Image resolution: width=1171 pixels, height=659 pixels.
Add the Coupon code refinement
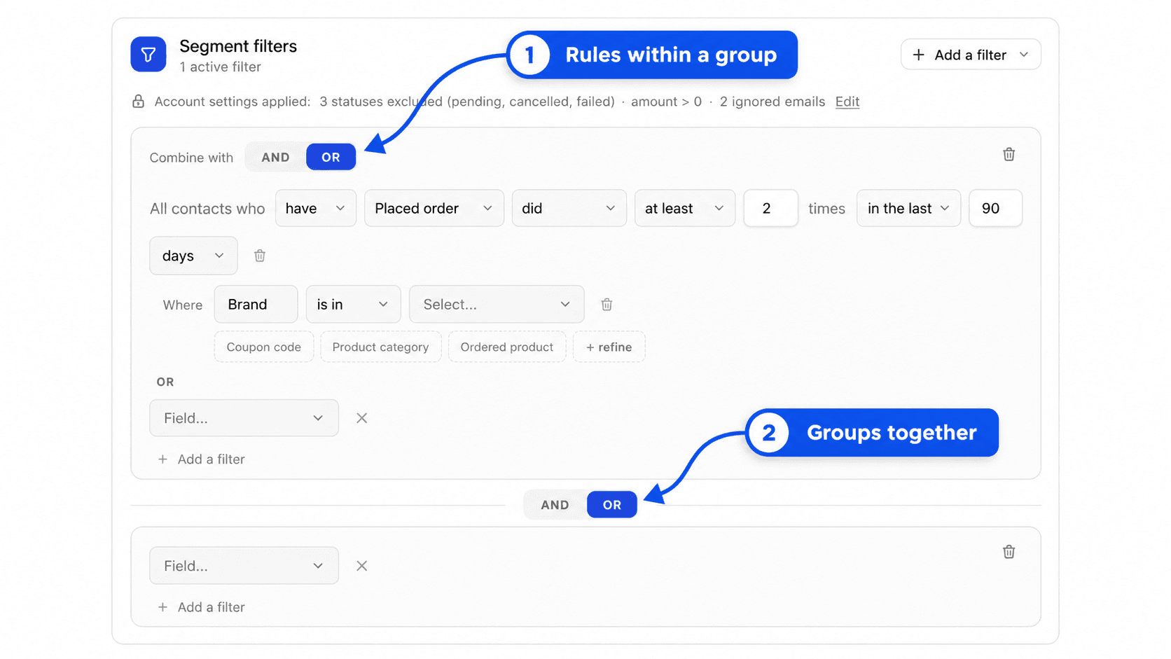[x=263, y=347]
